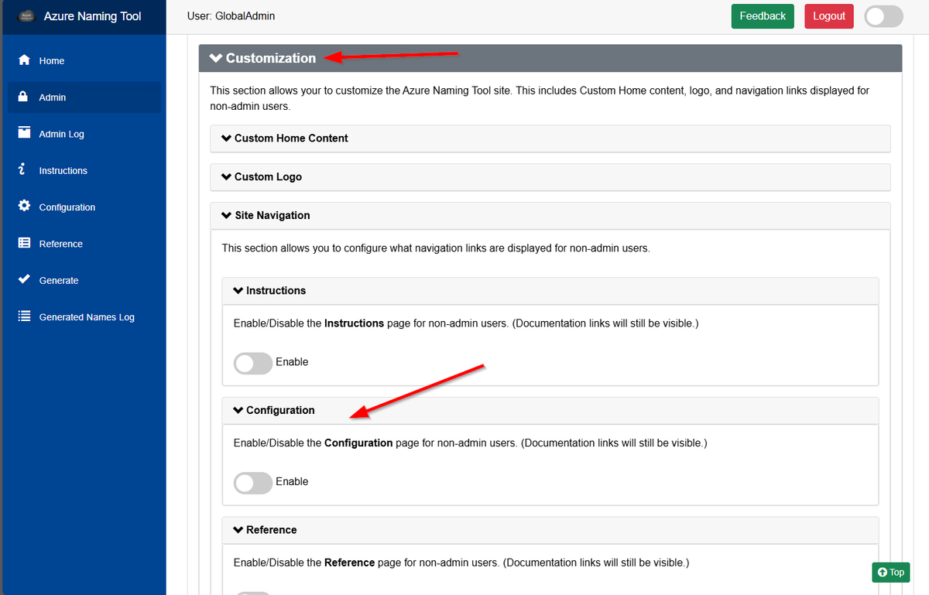Image resolution: width=929 pixels, height=595 pixels.
Task: Open the Admin Log page
Action: click(x=83, y=134)
